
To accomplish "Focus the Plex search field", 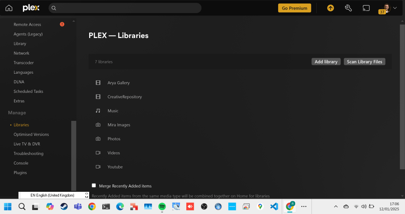I will click(x=125, y=8).
